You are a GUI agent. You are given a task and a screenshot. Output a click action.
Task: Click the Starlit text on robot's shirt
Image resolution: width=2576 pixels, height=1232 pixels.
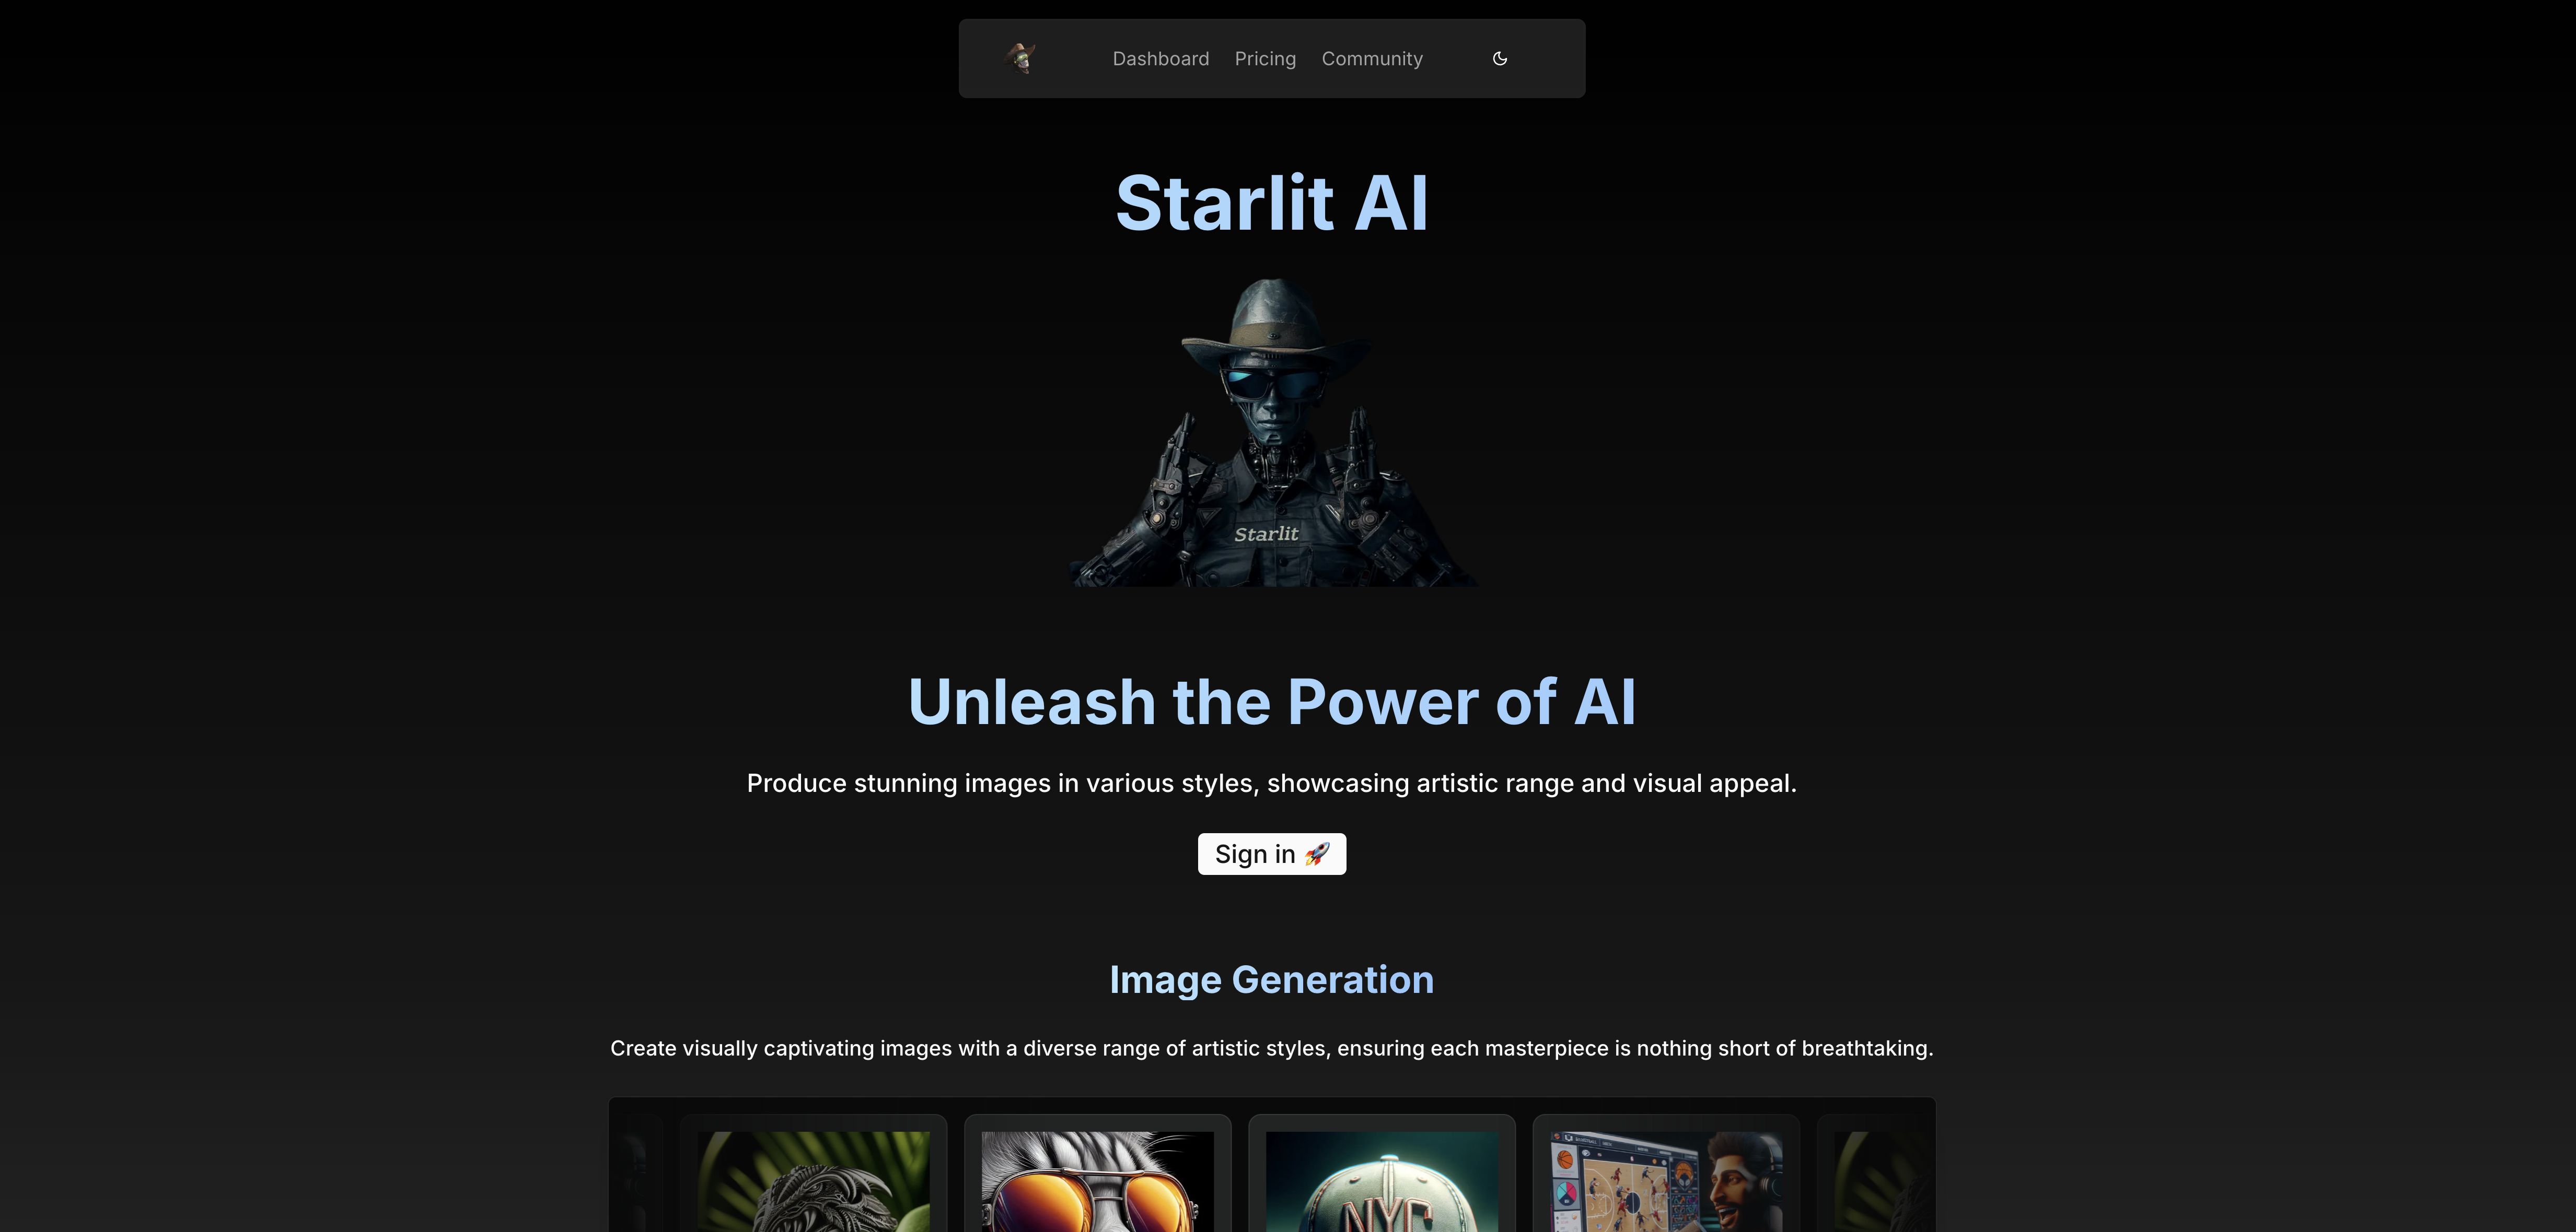[1265, 534]
